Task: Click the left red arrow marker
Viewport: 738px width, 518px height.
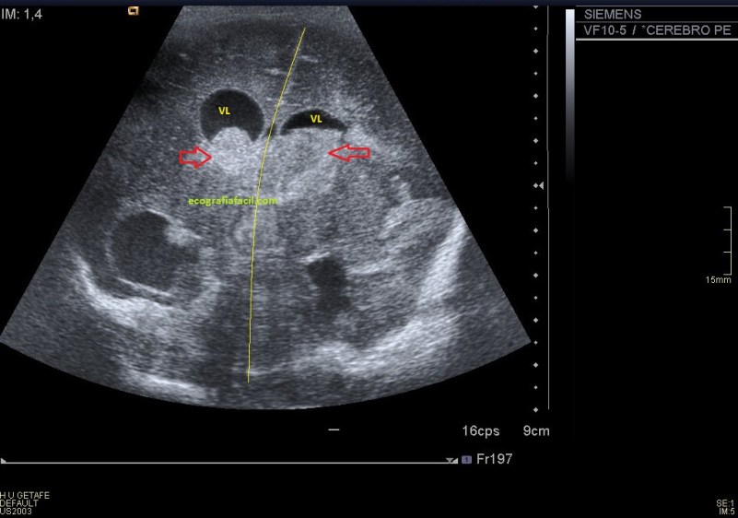Action: [194, 158]
